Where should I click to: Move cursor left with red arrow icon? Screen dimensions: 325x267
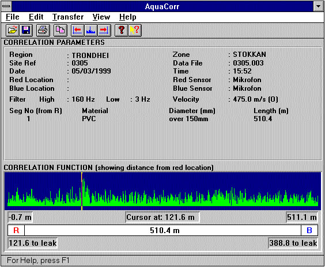click(77, 30)
